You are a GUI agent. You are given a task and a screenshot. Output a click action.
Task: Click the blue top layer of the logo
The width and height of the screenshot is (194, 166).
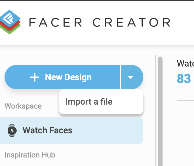pos(10,18)
